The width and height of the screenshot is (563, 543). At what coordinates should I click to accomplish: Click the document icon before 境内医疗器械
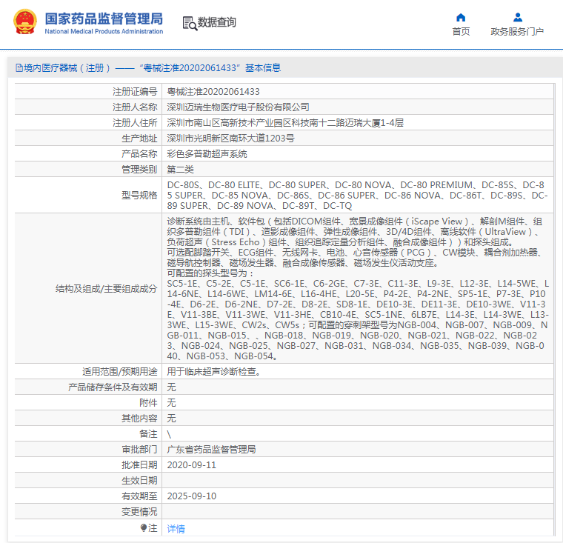pyautogui.click(x=19, y=68)
